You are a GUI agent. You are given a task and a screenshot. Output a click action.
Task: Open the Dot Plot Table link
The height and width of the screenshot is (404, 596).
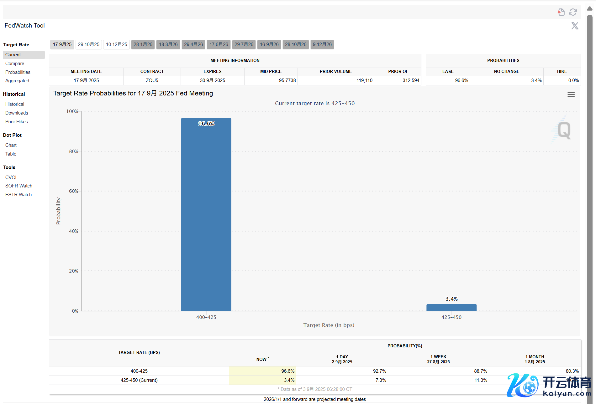[11, 154]
